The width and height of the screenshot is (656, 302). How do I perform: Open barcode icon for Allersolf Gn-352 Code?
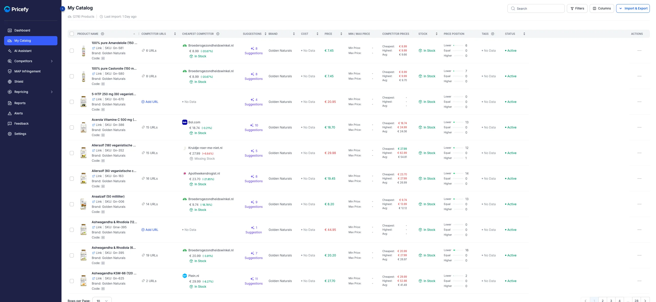(x=103, y=161)
